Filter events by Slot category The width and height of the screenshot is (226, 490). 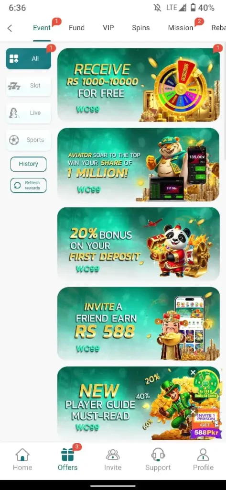(x=28, y=86)
